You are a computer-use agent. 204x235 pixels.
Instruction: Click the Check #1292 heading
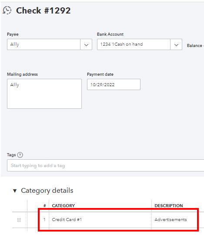coord(43,10)
